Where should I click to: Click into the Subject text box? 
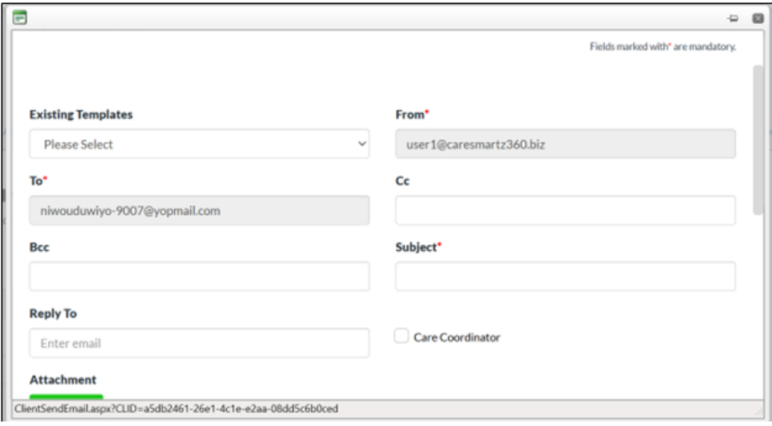[565, 276]
